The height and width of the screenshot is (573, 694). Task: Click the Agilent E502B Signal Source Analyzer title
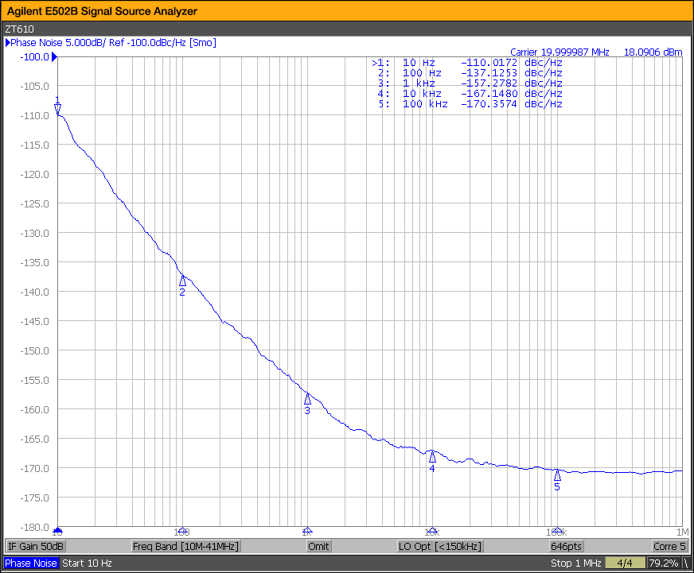[x=102, y=11]
